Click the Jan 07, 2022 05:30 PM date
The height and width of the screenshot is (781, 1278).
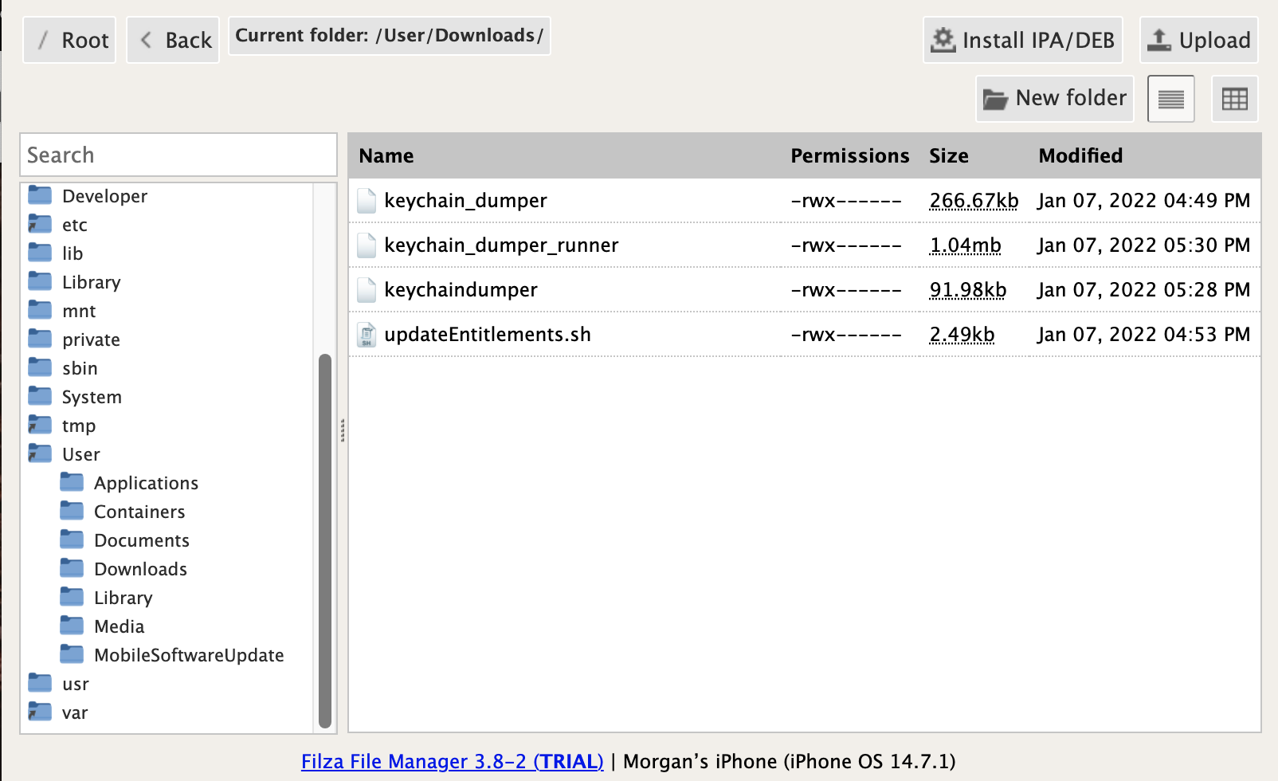[x=1143, y=245]
